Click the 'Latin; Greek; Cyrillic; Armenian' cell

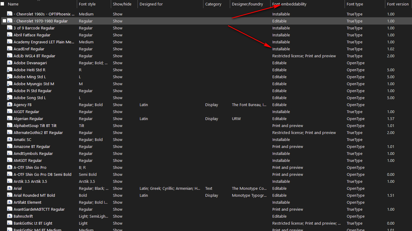170,188
